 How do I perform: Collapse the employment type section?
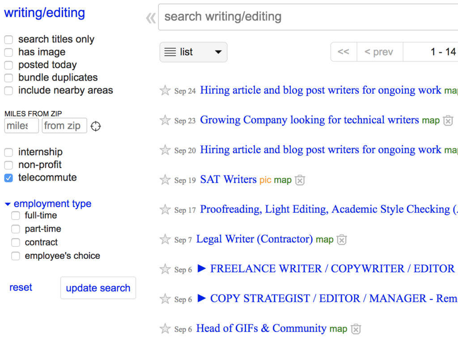8,204
